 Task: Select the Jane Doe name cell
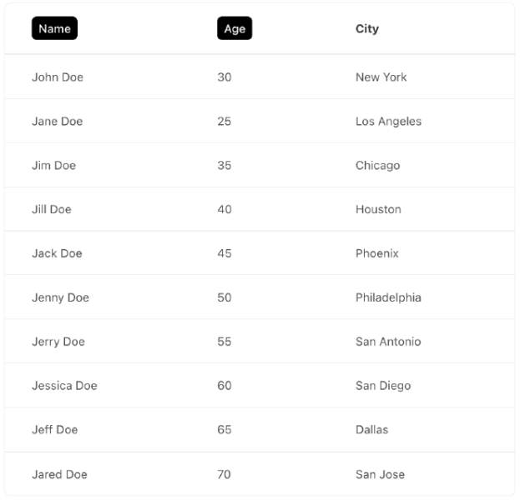58,122
